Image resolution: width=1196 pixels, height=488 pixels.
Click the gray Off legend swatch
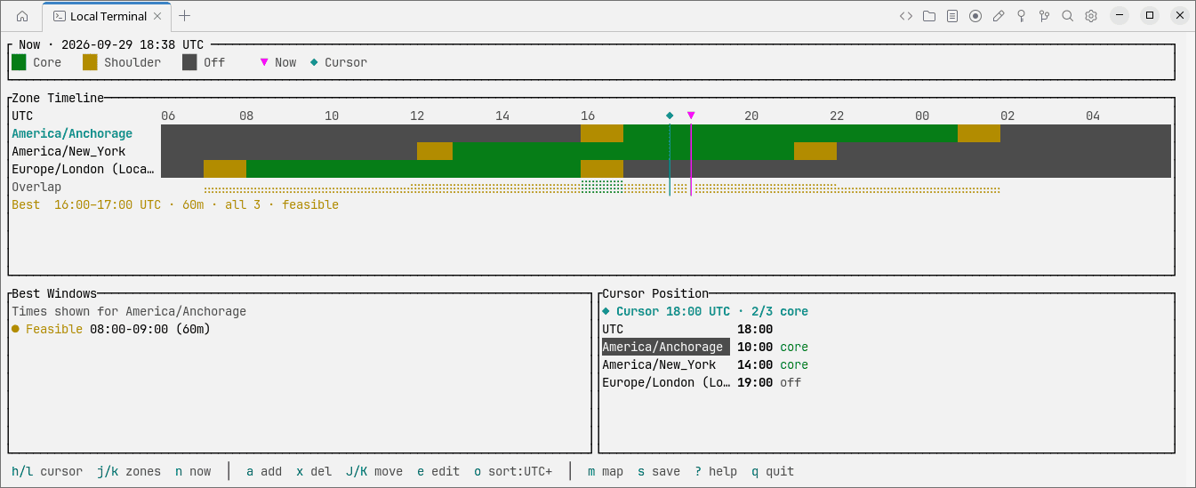click(x=189, y=62)
